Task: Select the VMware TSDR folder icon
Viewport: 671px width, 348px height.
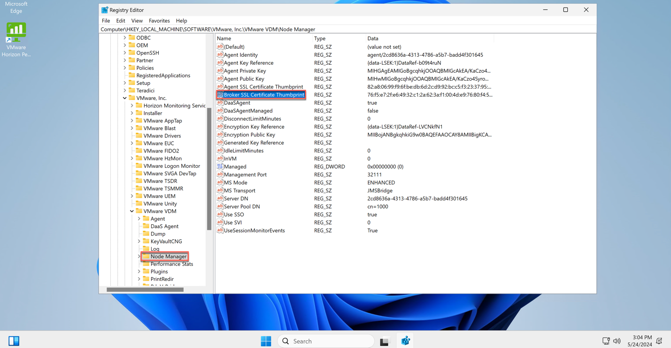Action: [139, 181]
